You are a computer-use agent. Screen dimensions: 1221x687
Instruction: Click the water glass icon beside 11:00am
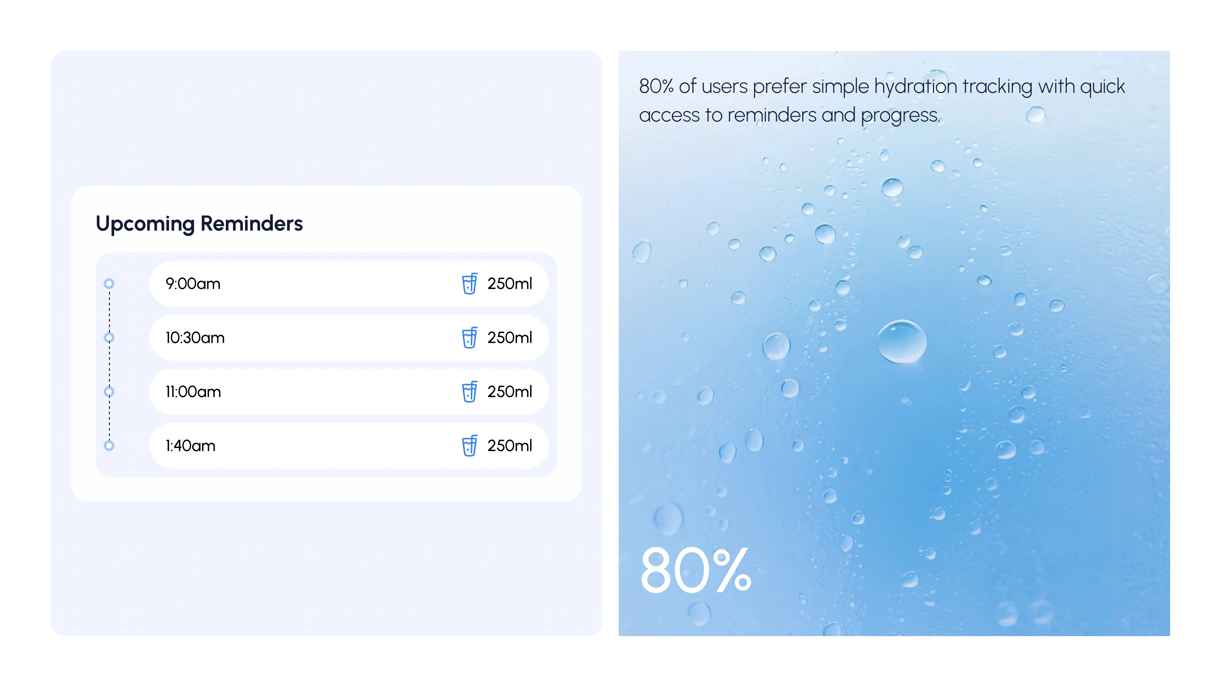pyautogui.click(x=469, y=392)
